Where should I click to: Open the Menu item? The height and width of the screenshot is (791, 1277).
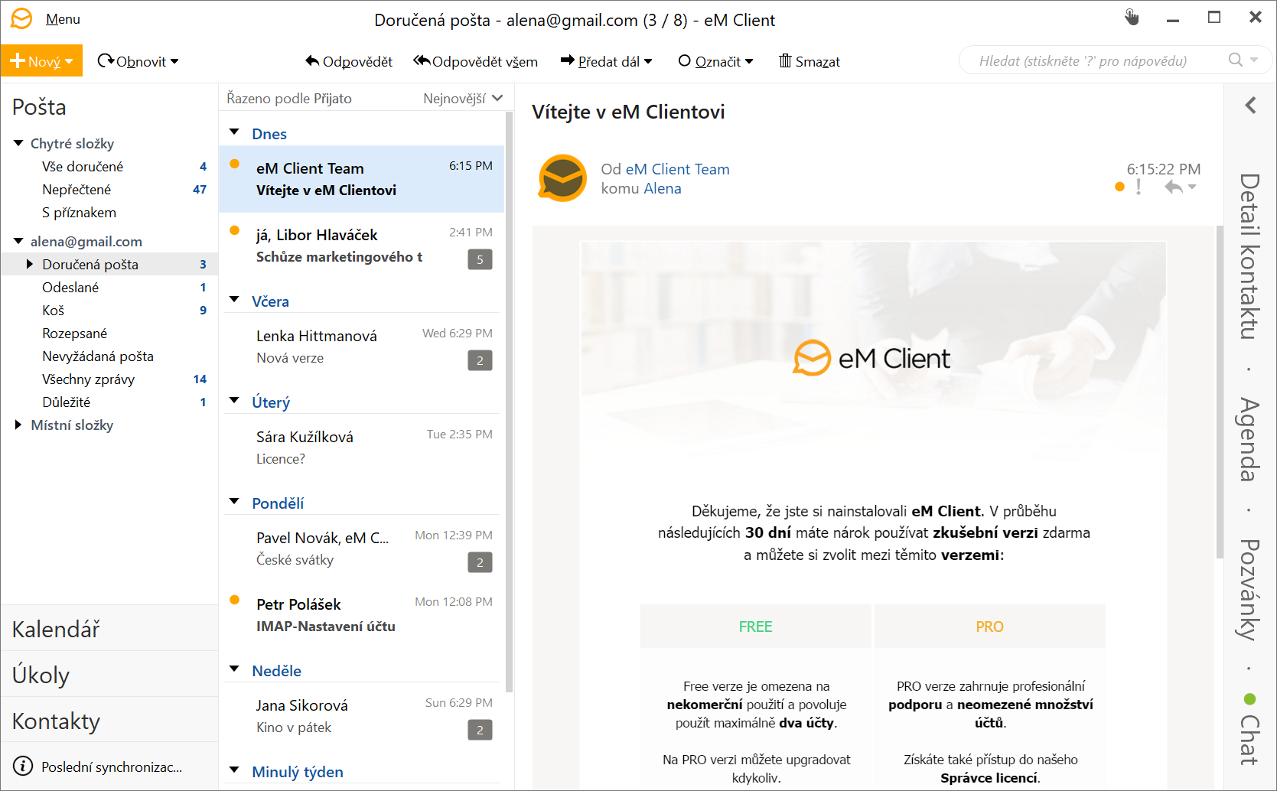coord(63,19)
